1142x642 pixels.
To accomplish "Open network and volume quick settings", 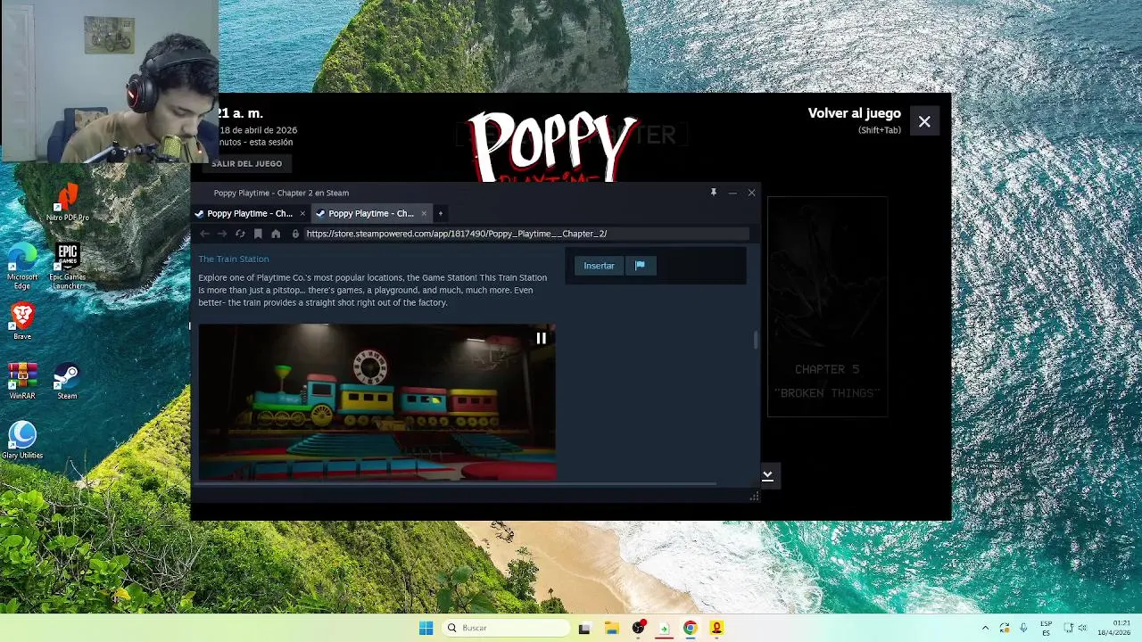I will [1075, 628].
